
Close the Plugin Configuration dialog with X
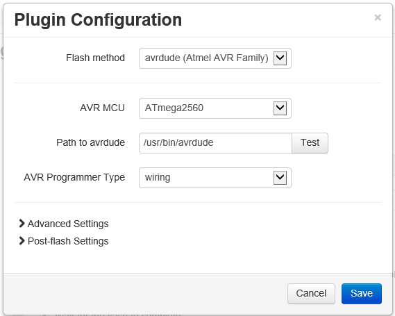(378, 17)
